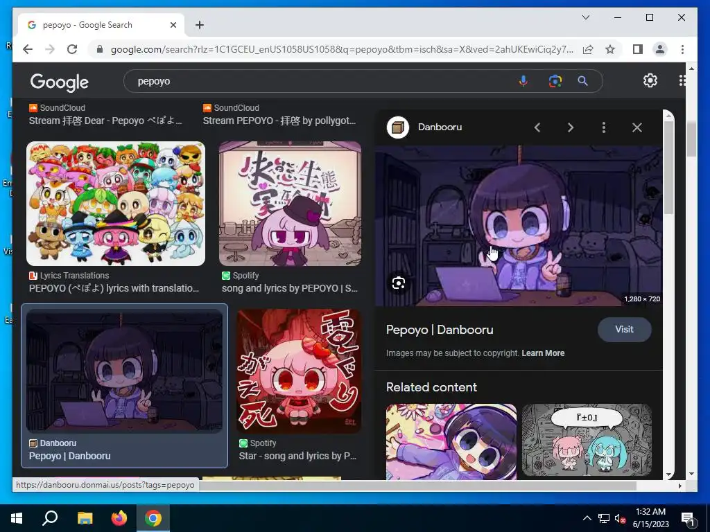This screenshot has width=710, height=532.
Task: Show hidden system tray icons
Action: (587, 518)
